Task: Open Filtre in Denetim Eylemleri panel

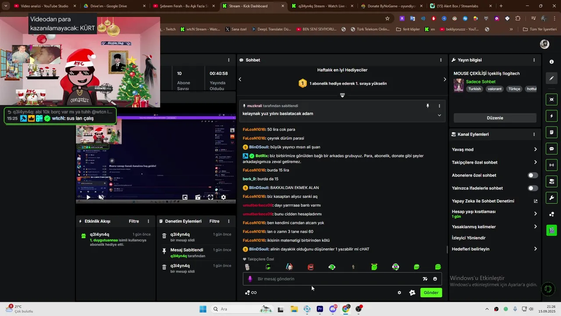Action: [x=214, y=221]
